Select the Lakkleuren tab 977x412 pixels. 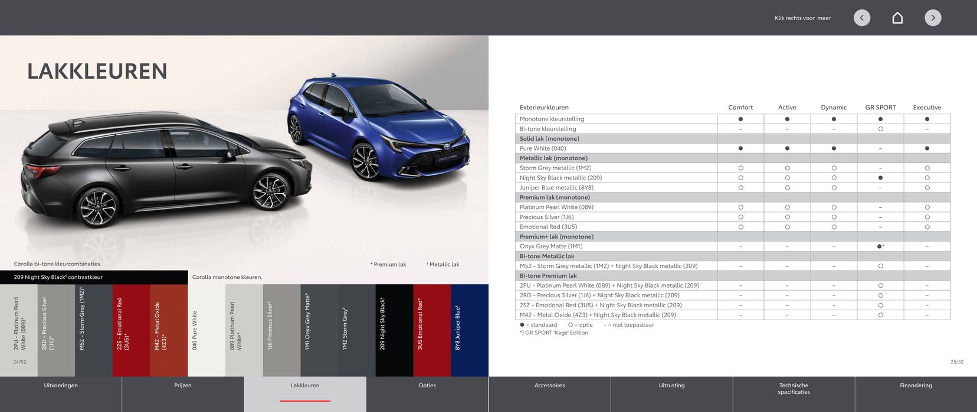coord(305,386)
